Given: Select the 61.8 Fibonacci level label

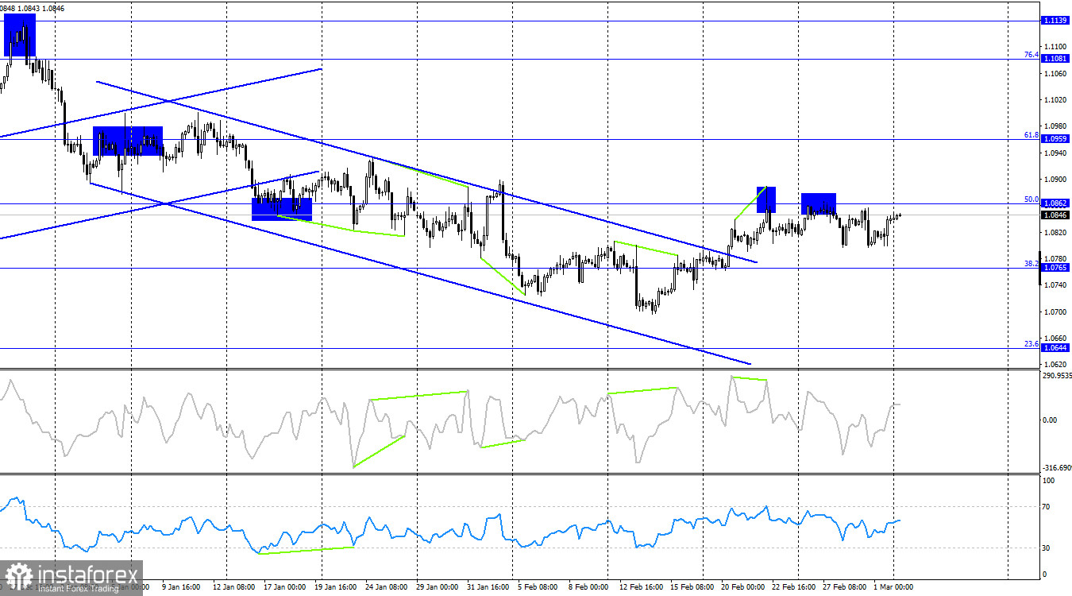Looking at the screenshot, I should (x=1031, y=135).
